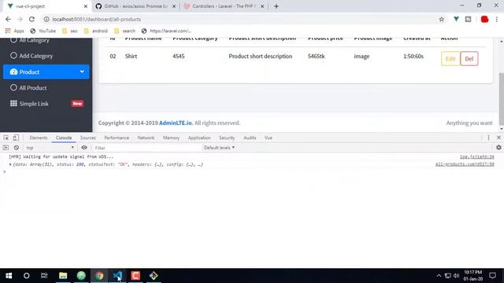Switch to the Elements DevTools tab
Viewport: 504px width, 283px height.
(39, 138)
